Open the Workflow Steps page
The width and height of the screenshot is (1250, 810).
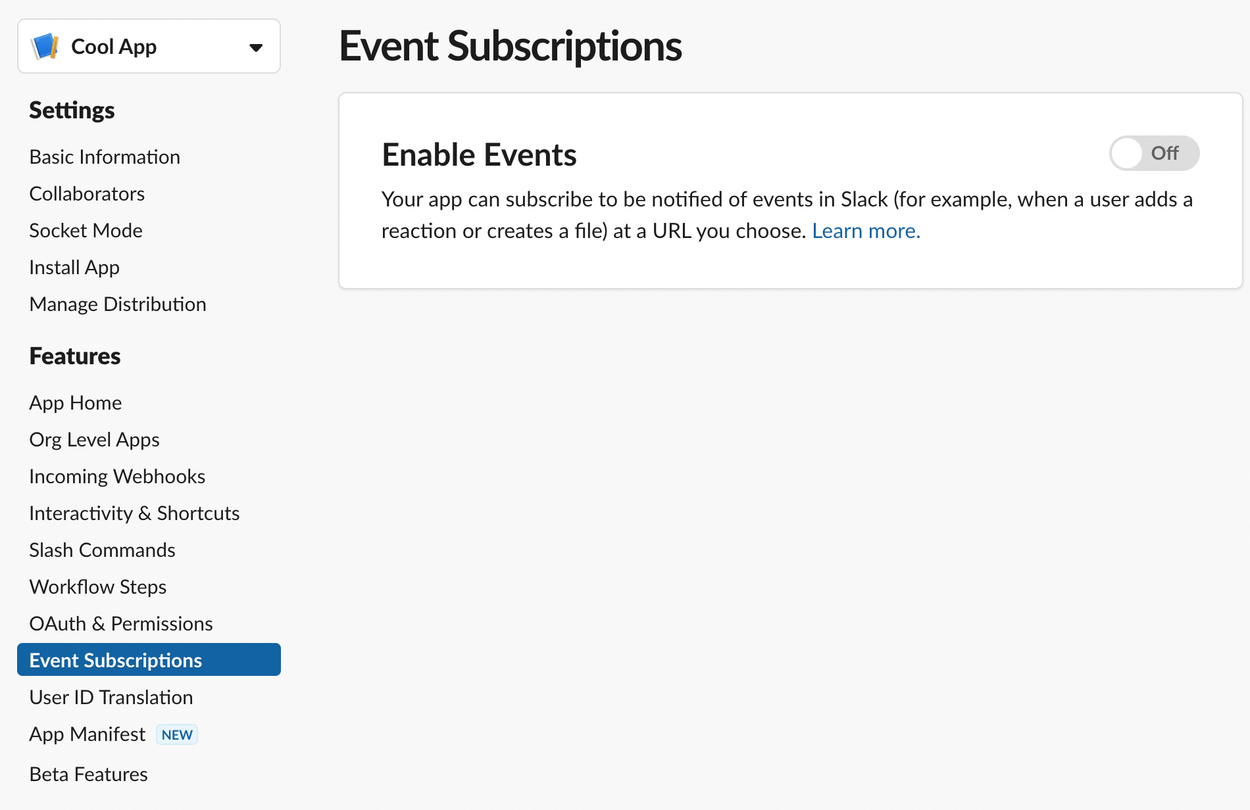pyautogui.click(x=97, y=586)
